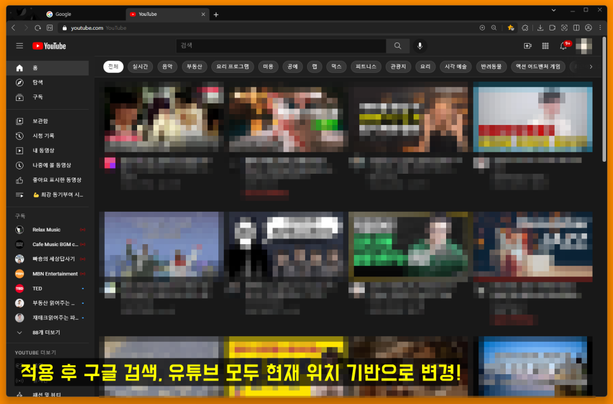Select the 관광지 chip
Viewport: 613px width, 404px height.
(398, 67)
